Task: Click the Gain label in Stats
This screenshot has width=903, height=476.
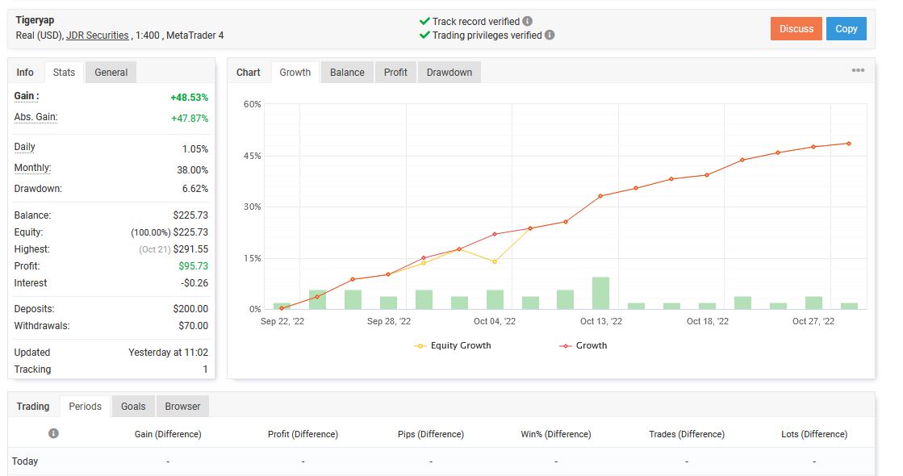Action: [27, 96]
